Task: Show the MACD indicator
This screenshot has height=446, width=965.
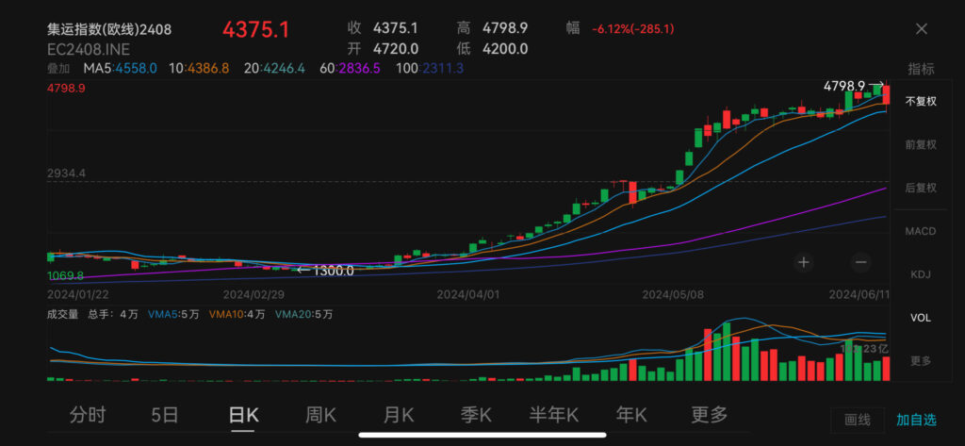Action: (921, 232)
